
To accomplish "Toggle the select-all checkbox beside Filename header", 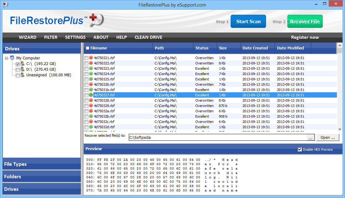I will (87, 48).
